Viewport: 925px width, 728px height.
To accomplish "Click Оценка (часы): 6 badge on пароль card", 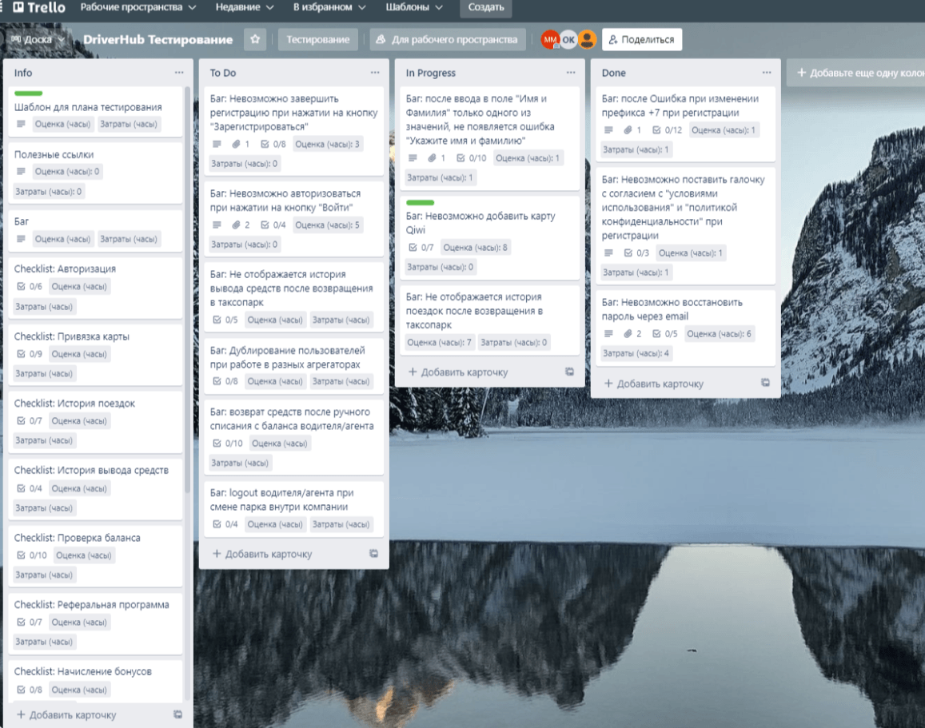I will (x=719, y=334).
